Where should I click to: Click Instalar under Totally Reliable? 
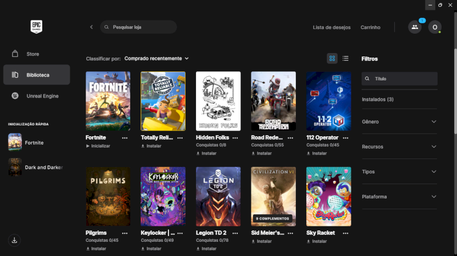pos(151,146)
